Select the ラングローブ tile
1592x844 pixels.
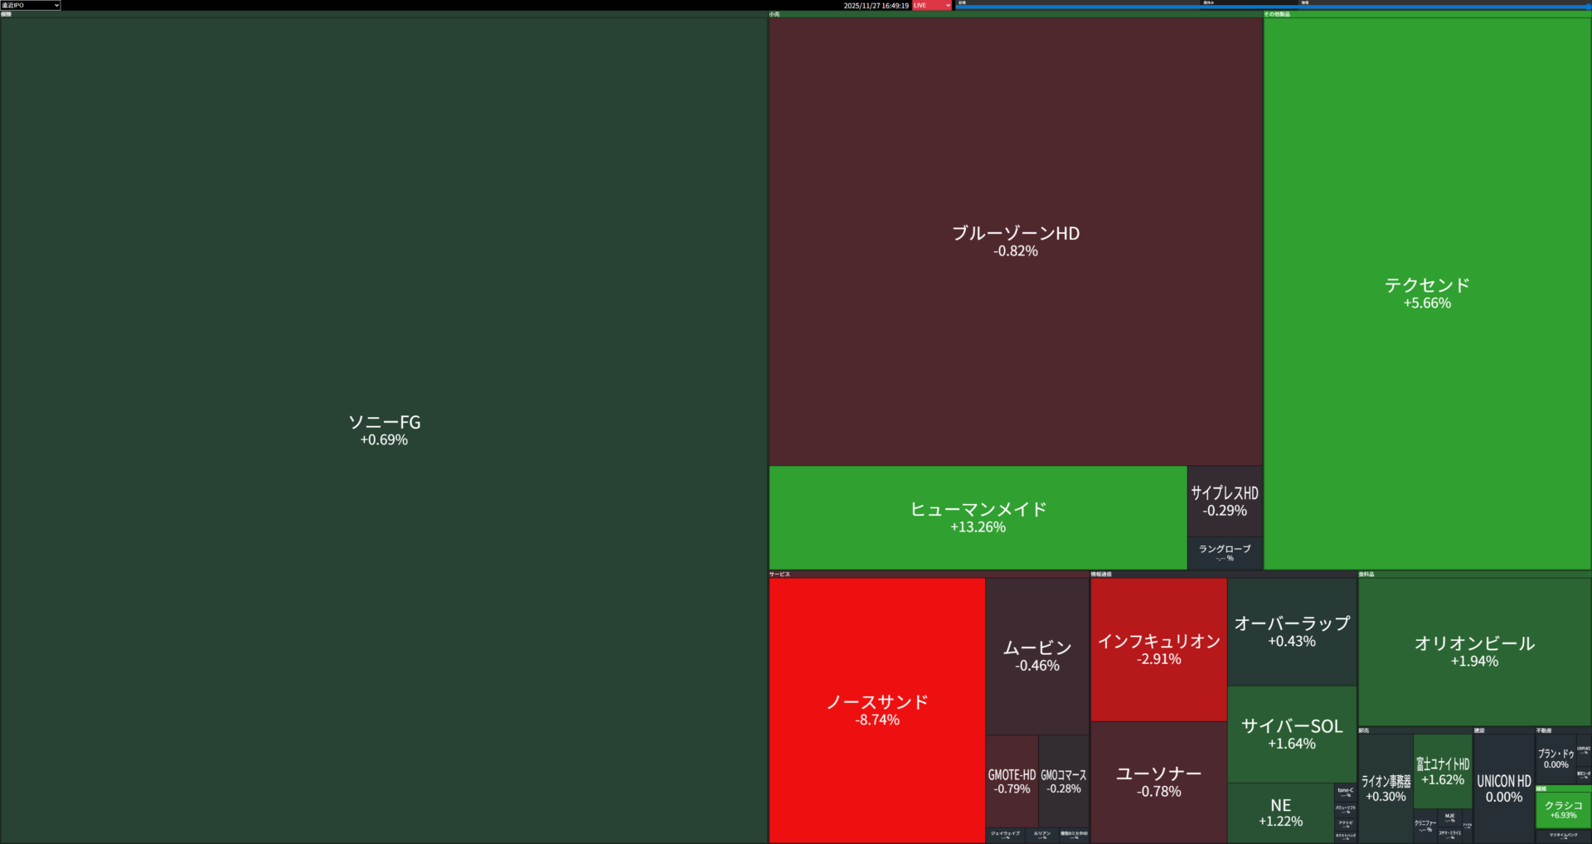pos(1225,553)
